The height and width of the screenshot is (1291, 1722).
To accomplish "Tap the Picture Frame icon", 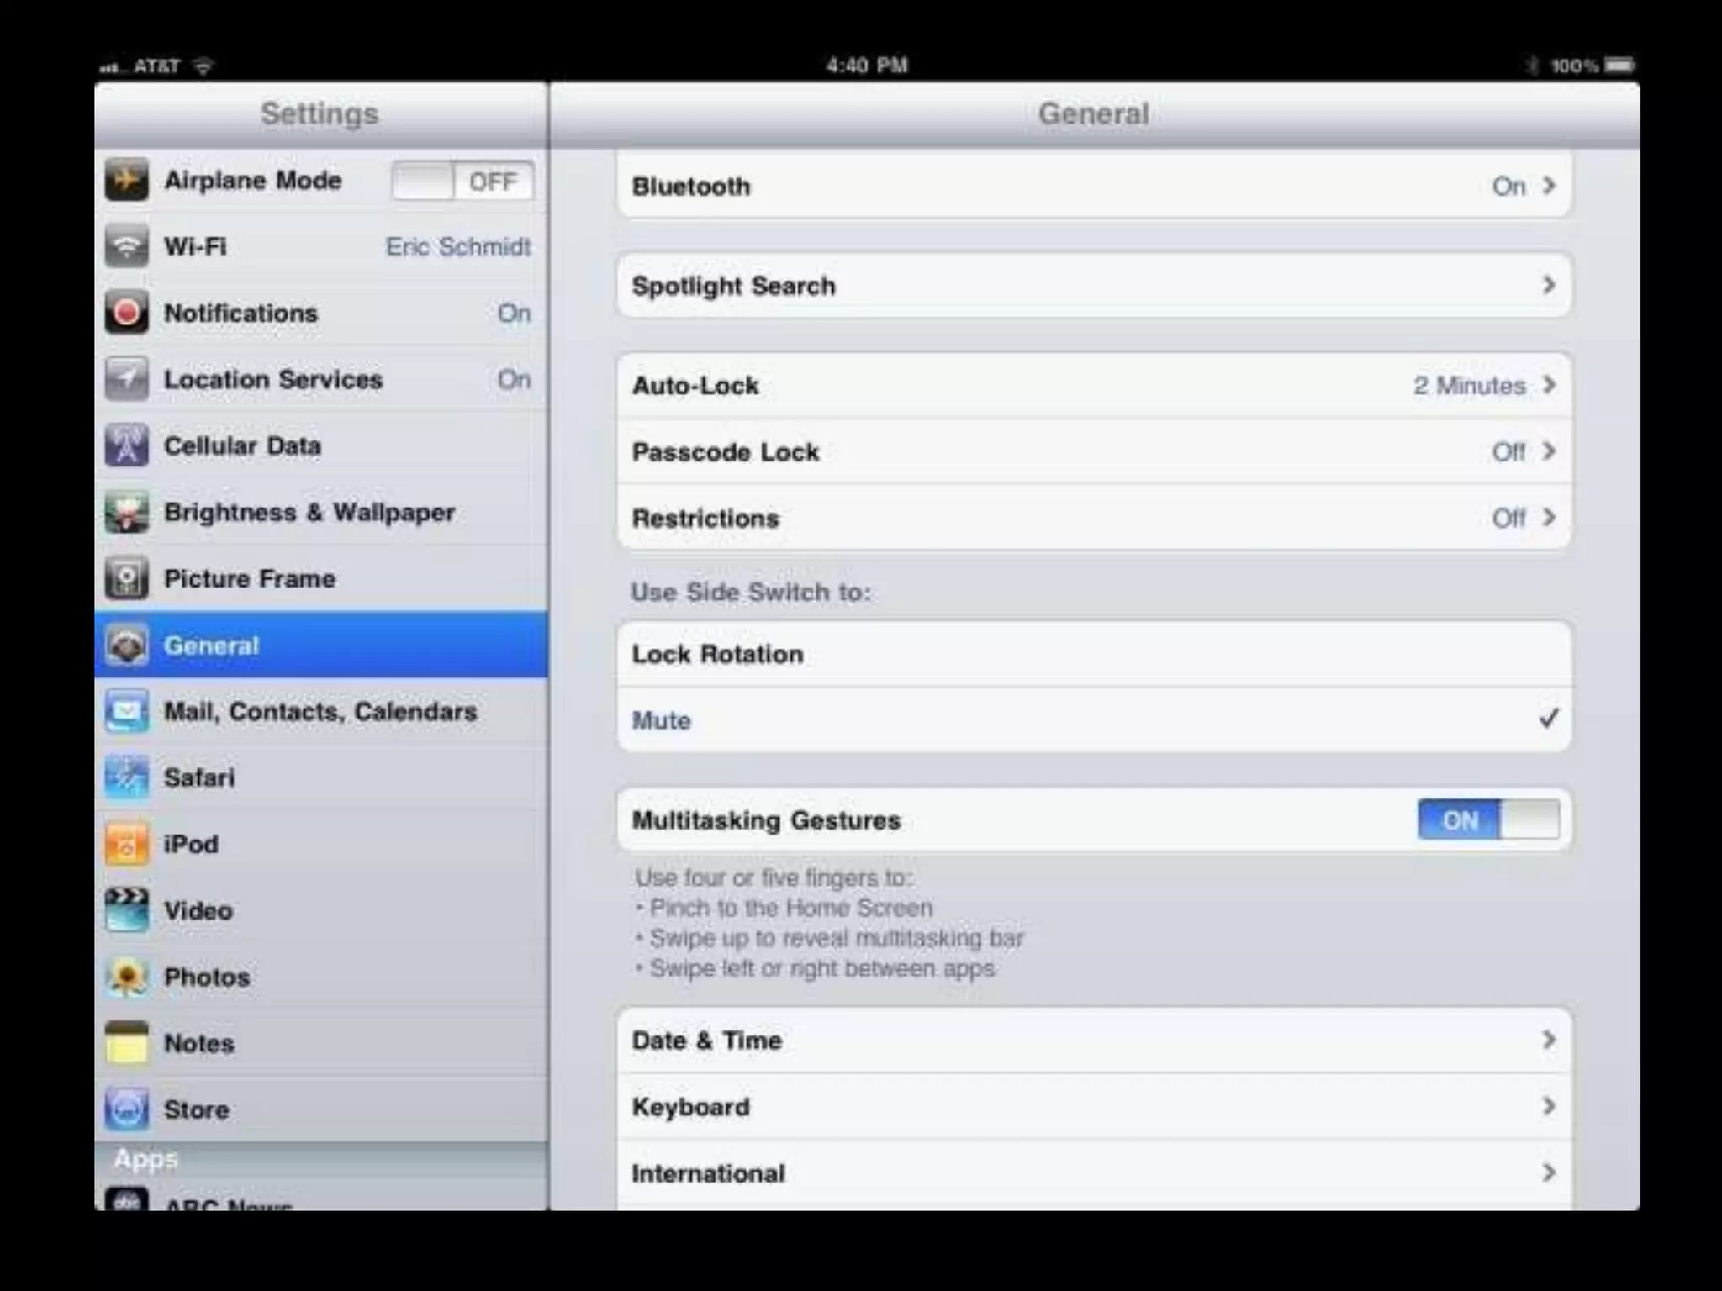I will (127, 578).
